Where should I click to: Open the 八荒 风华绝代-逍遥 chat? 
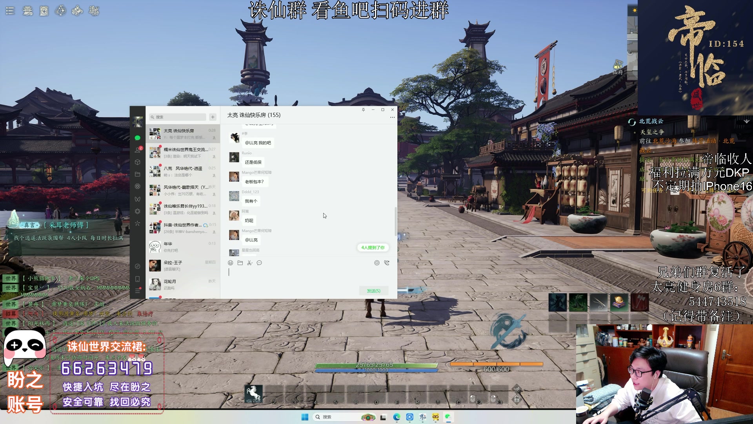pyautogui.click(x=183, y=172)
